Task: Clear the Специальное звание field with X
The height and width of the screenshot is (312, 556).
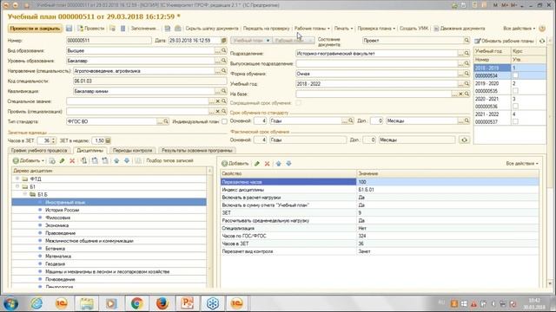Action: tap(218, 101)
